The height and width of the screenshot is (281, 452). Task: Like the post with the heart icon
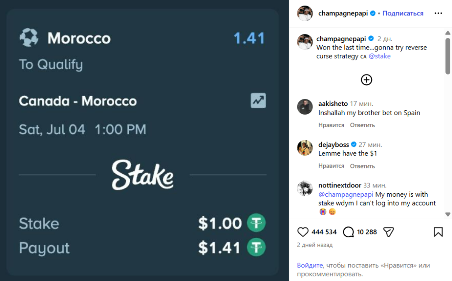pos(303,232)
